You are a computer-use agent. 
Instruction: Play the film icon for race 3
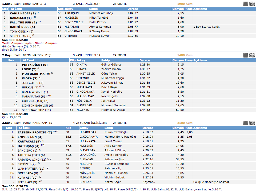tap(245, 123)
